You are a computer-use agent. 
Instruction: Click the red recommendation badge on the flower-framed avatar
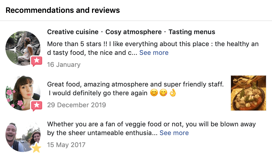tap(37, 106)
